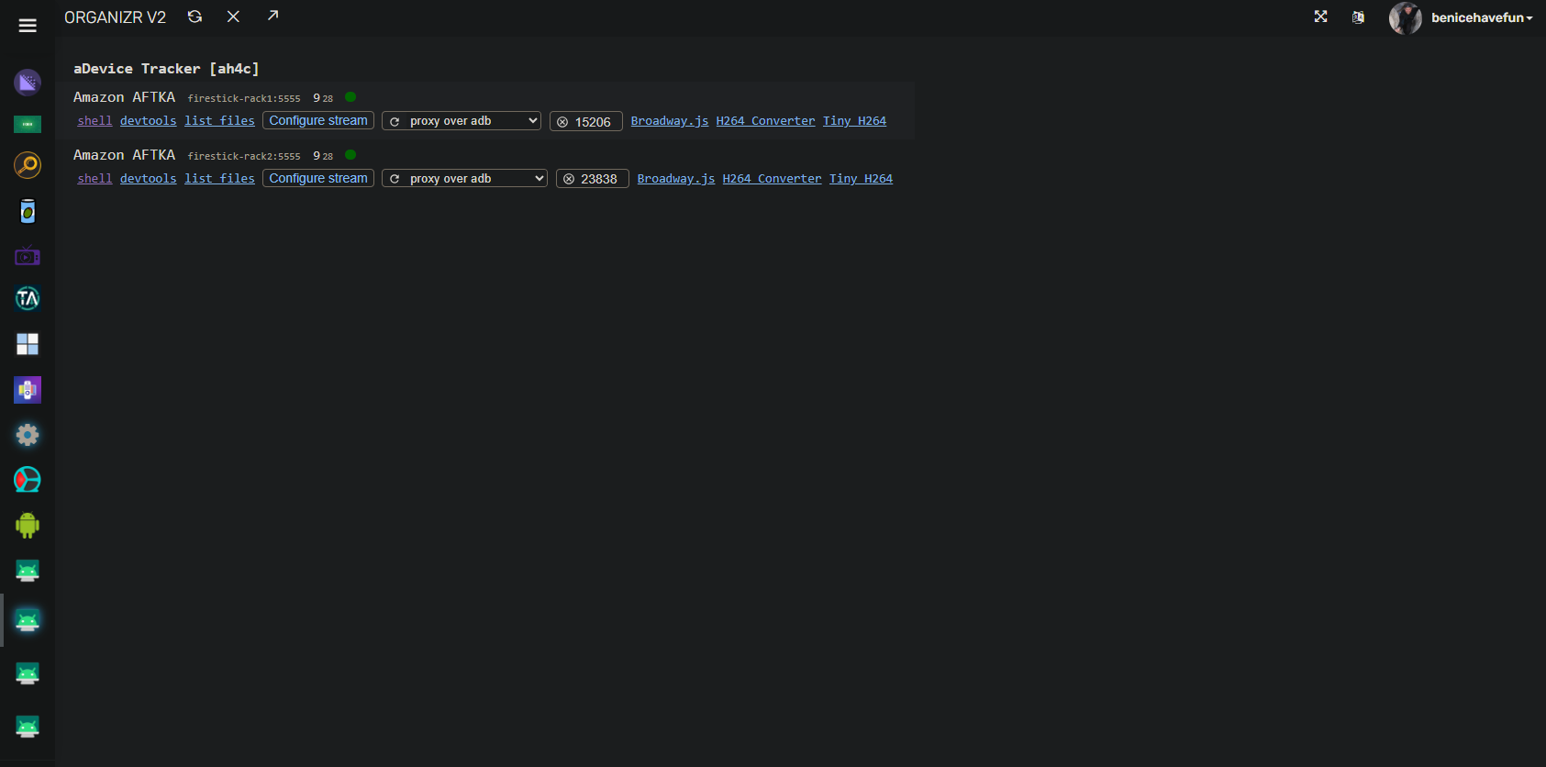The height and width of the screenshot is (767, 1546).
Task: Toggle fullscreen with the expand arrows icon
Action: (1320, 17)
